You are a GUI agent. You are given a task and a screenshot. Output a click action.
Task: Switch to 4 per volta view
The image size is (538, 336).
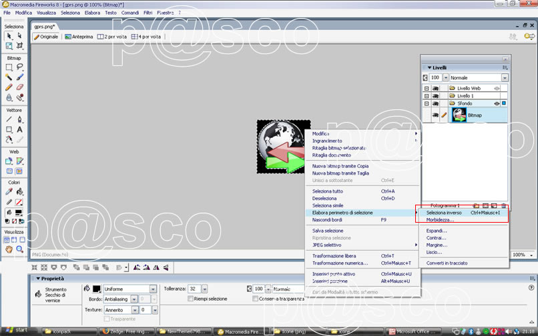(146, 37)
